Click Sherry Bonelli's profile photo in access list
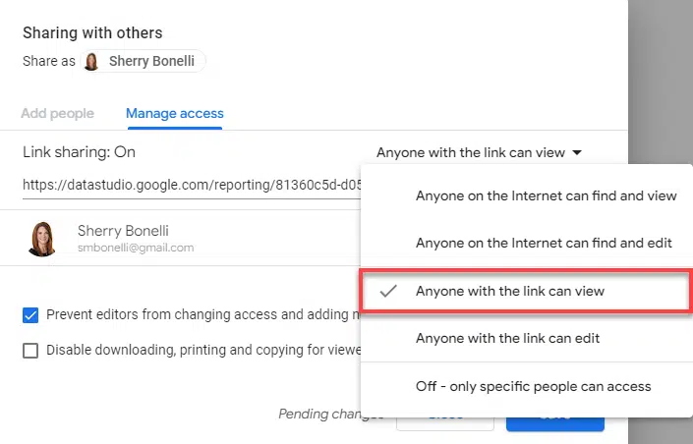This screenshot has width=693, height=444. pyautogui.click(x=42, y=239)
